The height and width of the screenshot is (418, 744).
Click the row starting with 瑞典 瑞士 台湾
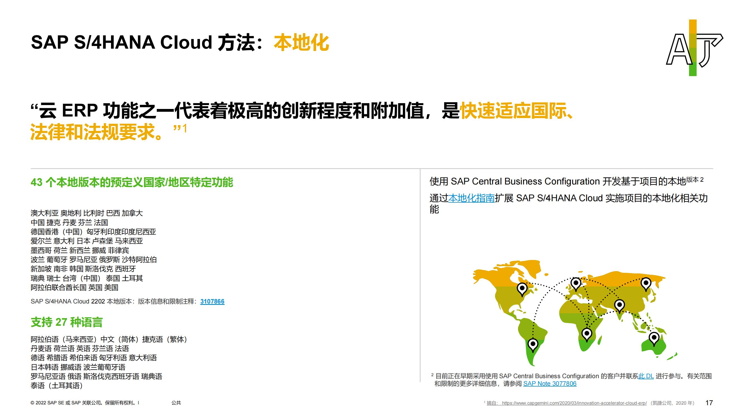(x=87, y=278)
